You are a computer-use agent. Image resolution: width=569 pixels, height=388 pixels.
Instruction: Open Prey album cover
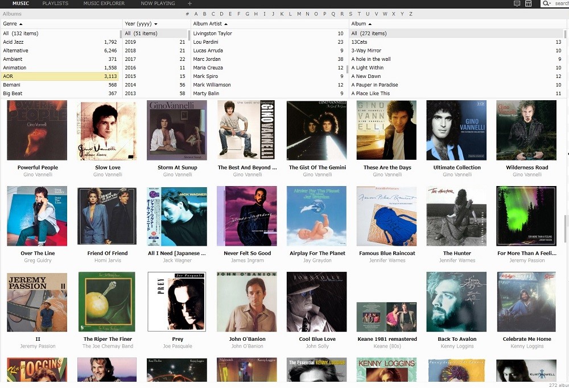click(x=177, y=302)
